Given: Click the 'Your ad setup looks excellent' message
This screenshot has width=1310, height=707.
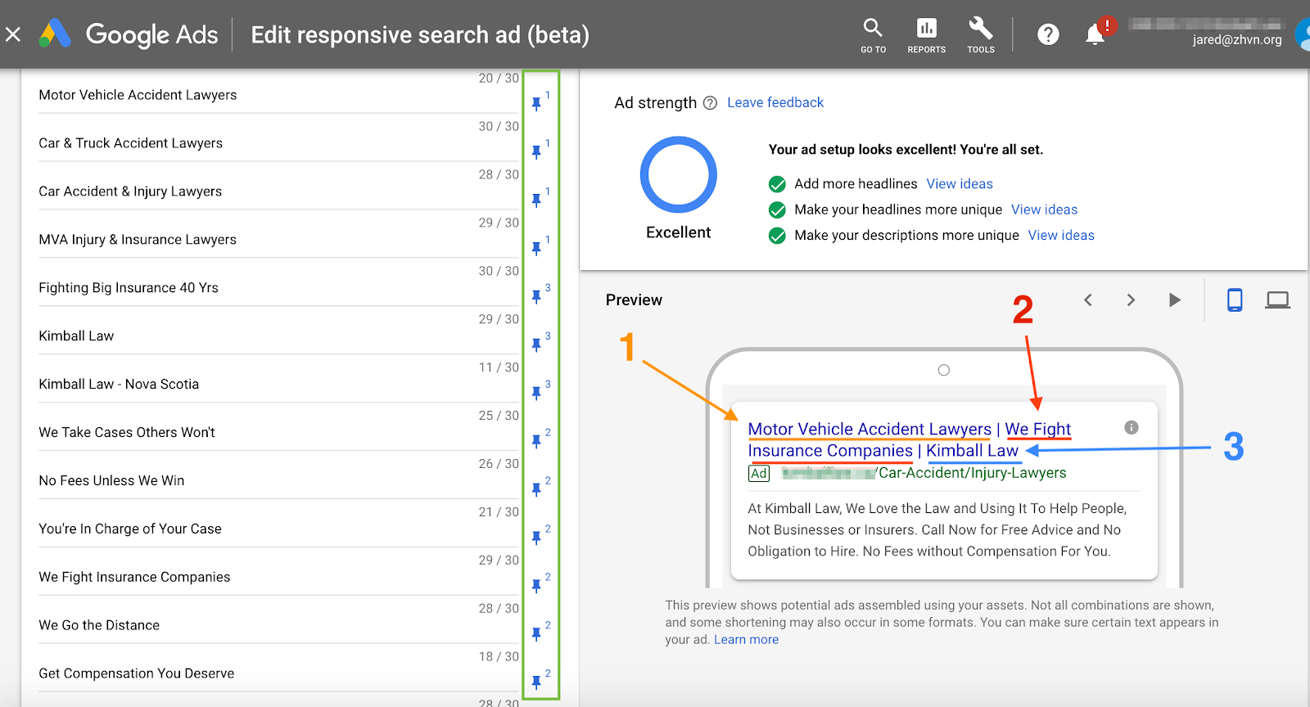Looking at the screenshot, I should (x=906, y=150).
